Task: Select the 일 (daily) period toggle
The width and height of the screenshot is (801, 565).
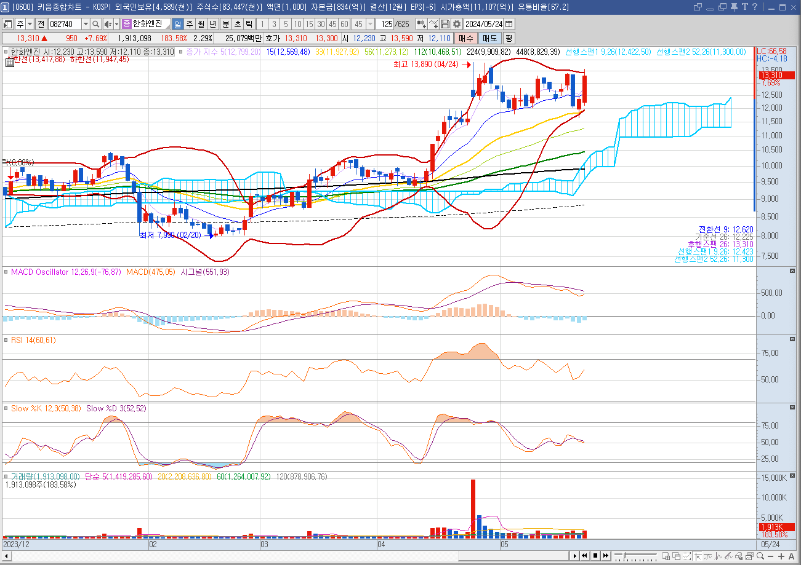Action: pos(178,24)
